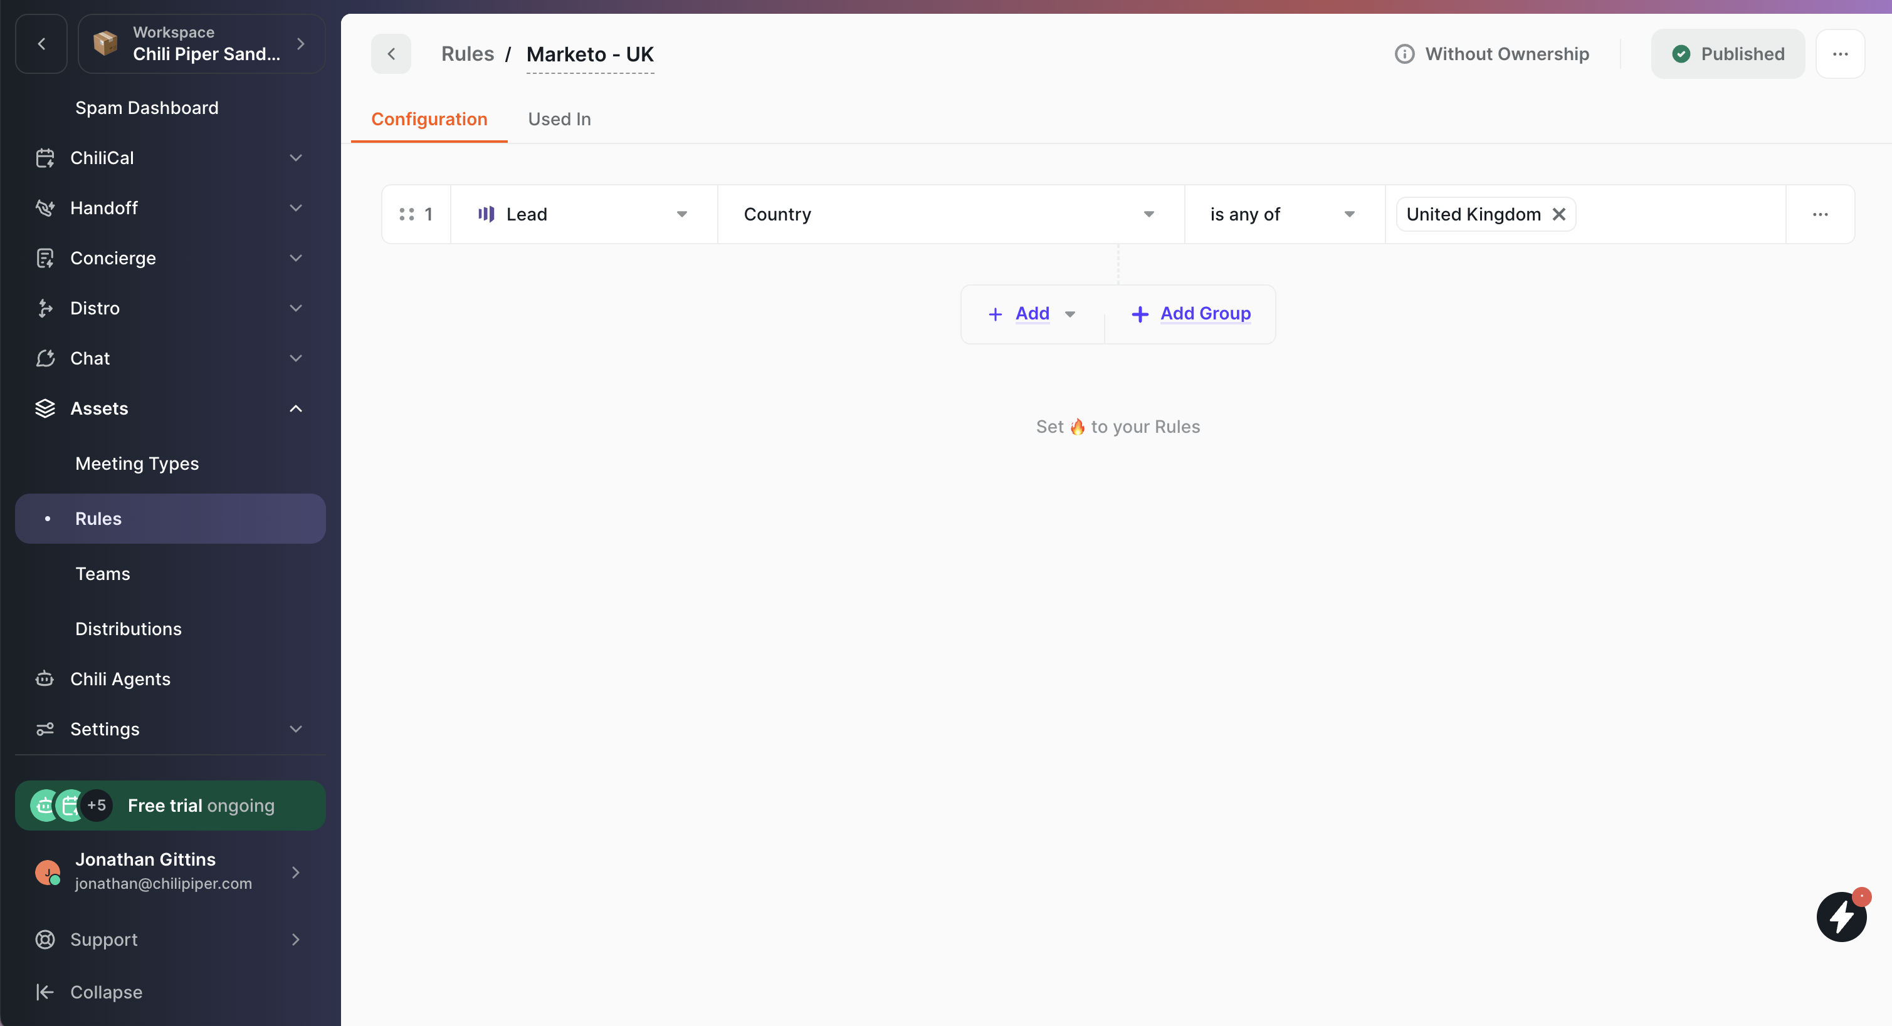Image resolution: width=1892 pixels, height=1026 pixels.
Task: Click the Without Ownership info icon
Action: (x=1404, y=54)
